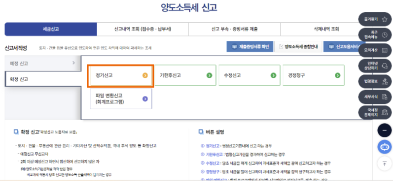Click the 정기신고 explanation line

tap(236, 146)
